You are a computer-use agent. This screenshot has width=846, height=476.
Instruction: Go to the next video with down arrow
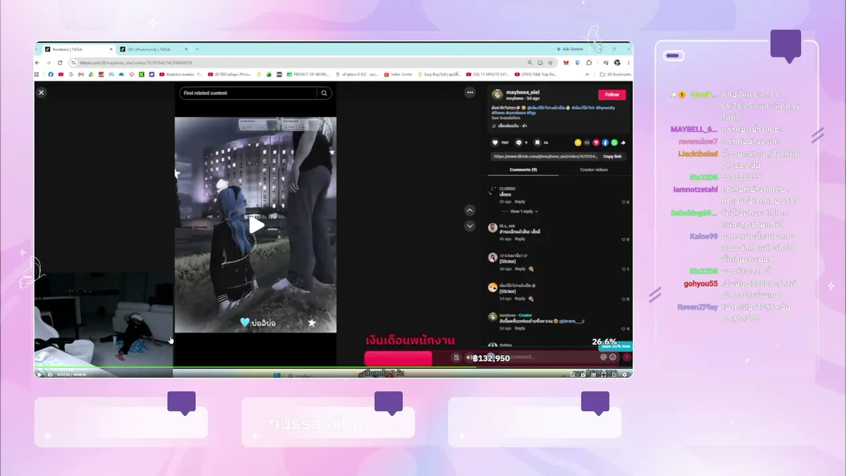point(470,226)
